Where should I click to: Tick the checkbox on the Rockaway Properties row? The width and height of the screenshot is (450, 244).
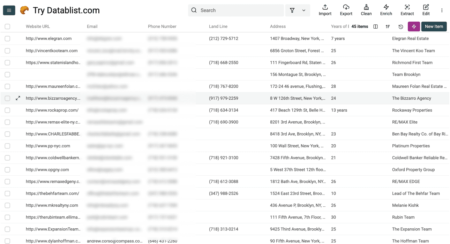[x=7, y=110]
